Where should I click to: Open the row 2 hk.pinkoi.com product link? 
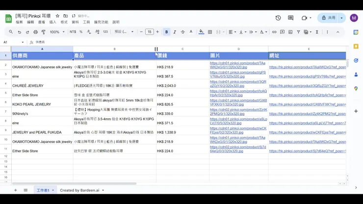pyautogui.click(x=308, y=67)
